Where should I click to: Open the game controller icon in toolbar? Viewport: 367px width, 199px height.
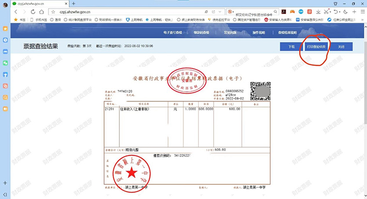coord(292,11)
